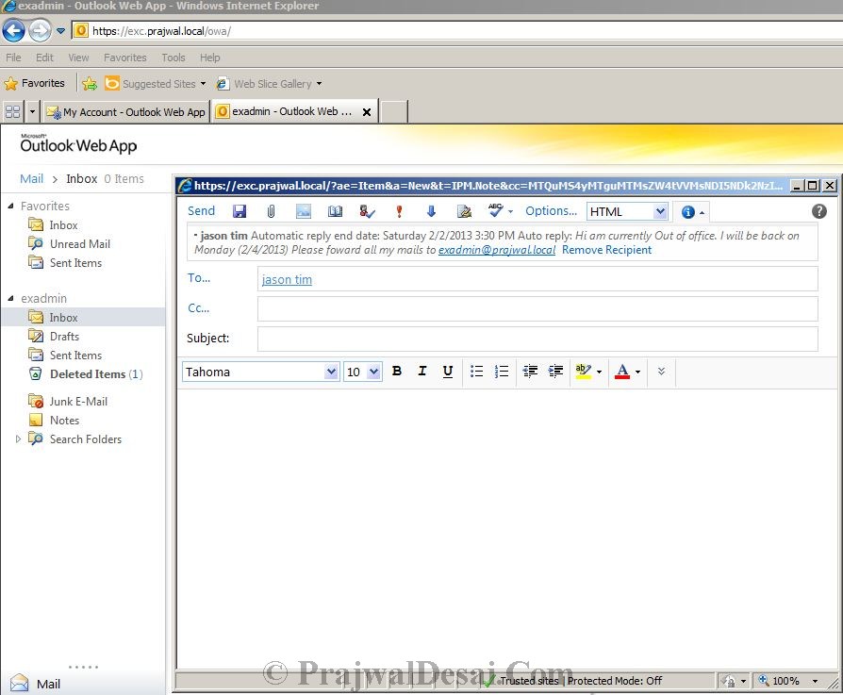This screenshot has height=695, width=843.
Task: Open message Options...
Action: tap(551, 211)
